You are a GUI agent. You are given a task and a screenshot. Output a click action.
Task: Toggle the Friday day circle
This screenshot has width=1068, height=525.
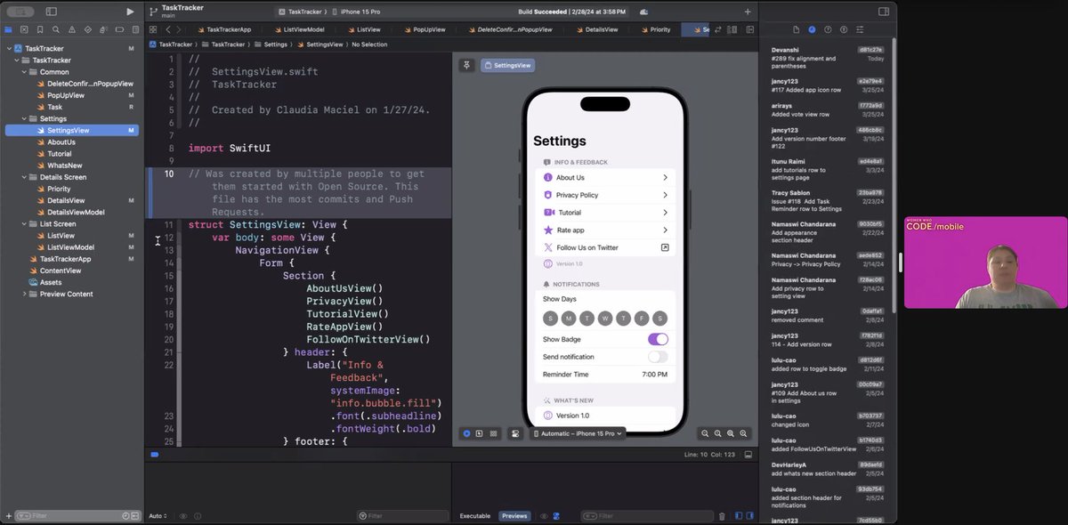[x=642, y=319]
